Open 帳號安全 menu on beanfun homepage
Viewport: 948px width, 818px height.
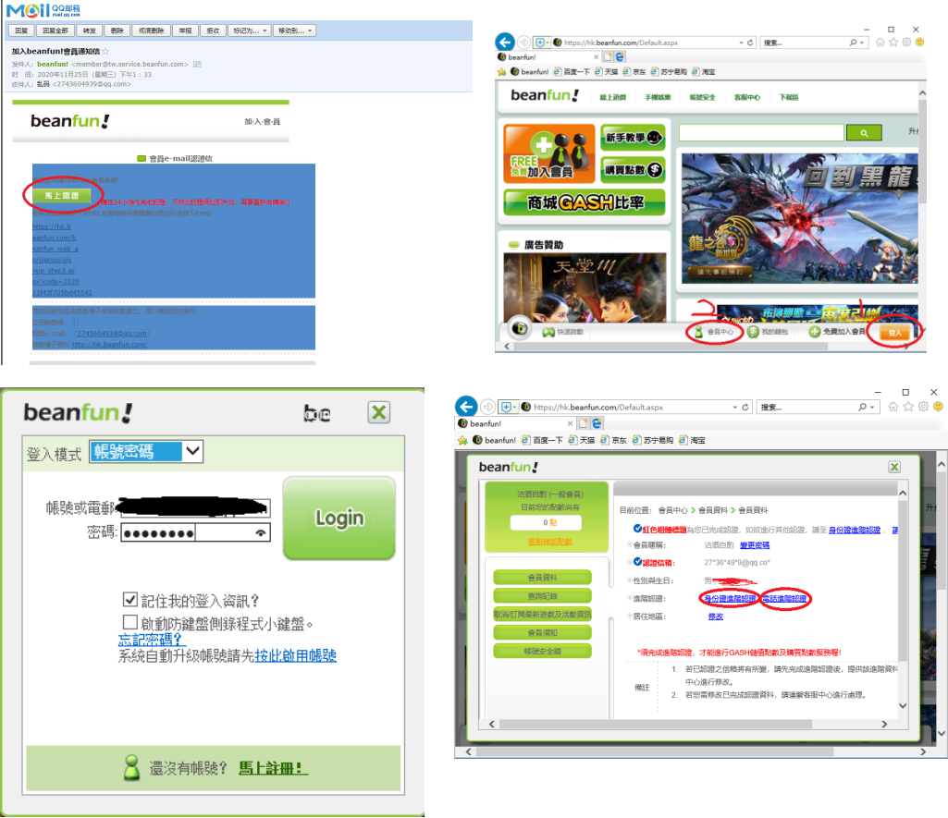702,97
